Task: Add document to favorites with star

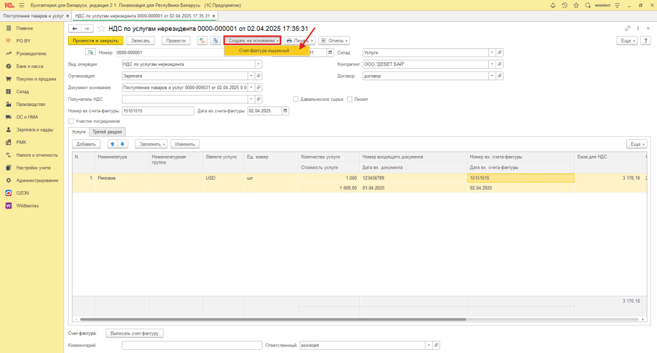Action: pos(101,28)
